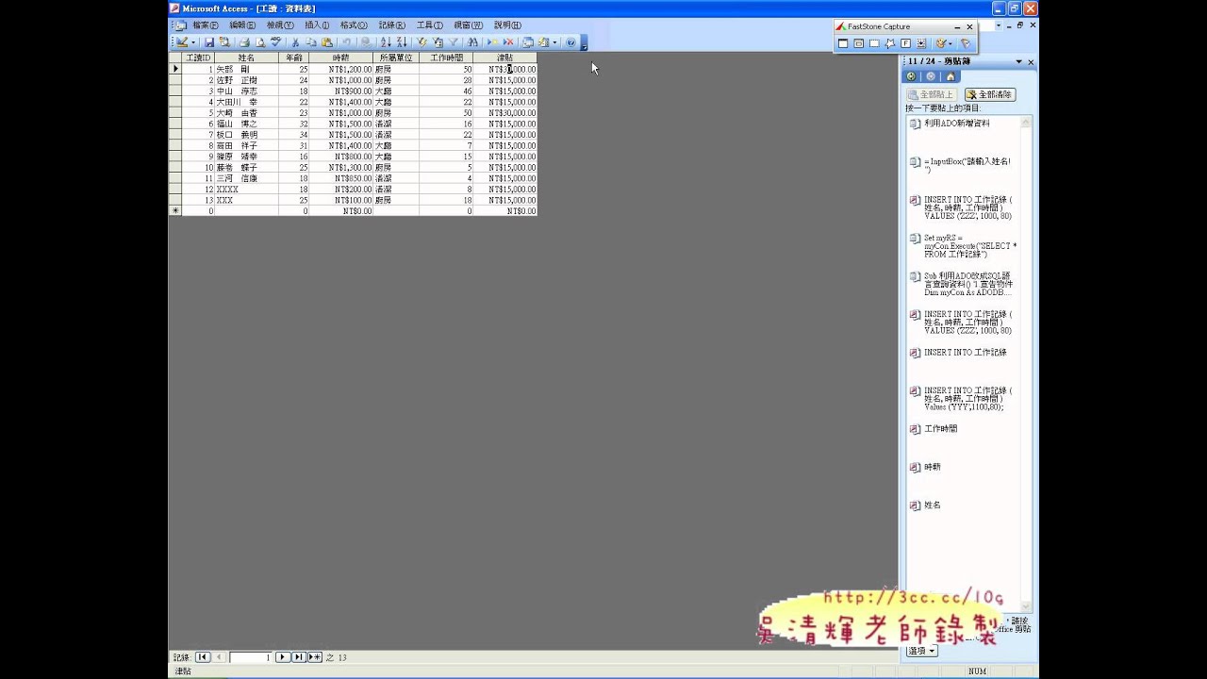Click the Design View icon in the toolbar
This screenshot has width=1207, height=679.
182,42
